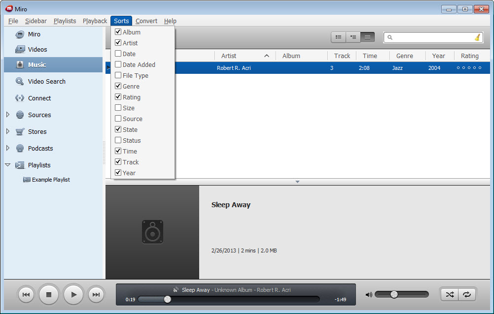Enable the Status checkbox
The image size is (494, 314).
tap(118, 140)
